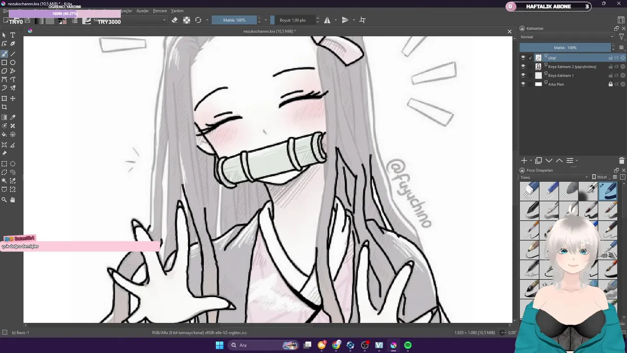Select the Bezier Curve tool
The width and height of the screenshot is (627, 353).
[x=4, y=79]
